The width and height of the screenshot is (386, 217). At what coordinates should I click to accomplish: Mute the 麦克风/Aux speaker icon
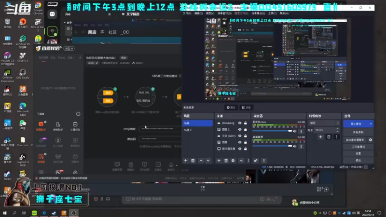coord(295,131)
